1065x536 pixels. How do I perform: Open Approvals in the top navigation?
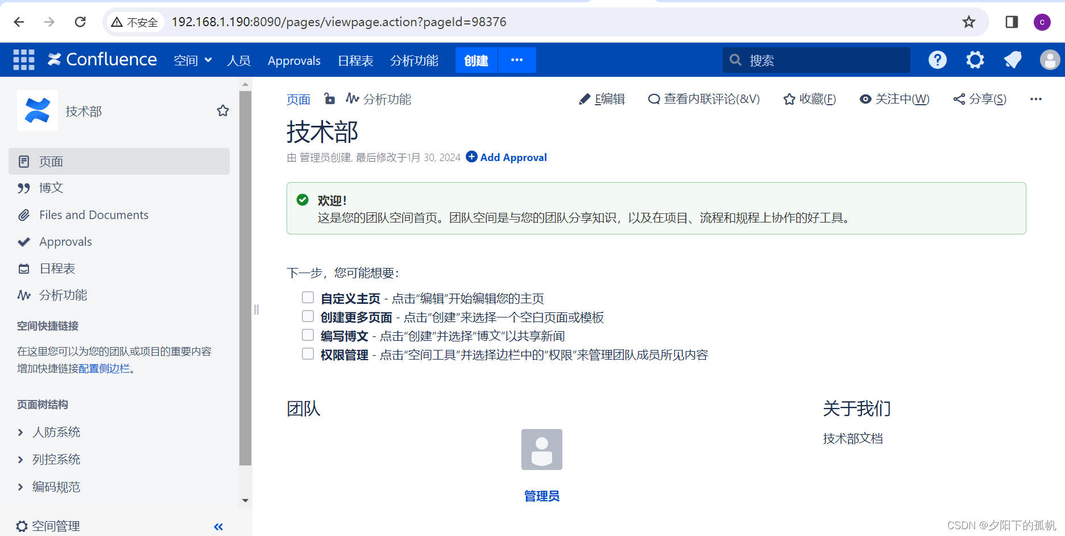click(x=294, y=60)
